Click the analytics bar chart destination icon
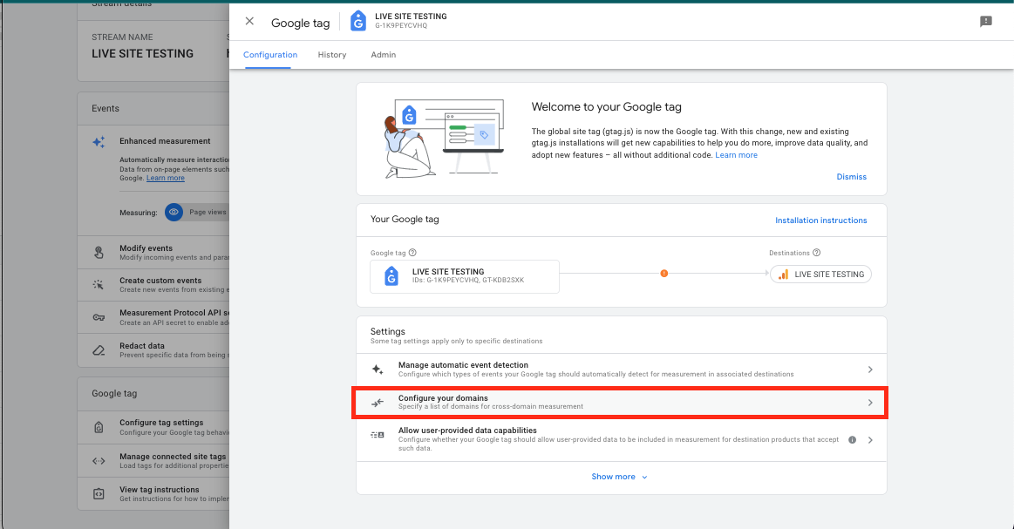The width and height of the screenshot is (1014, 529). 783,275
